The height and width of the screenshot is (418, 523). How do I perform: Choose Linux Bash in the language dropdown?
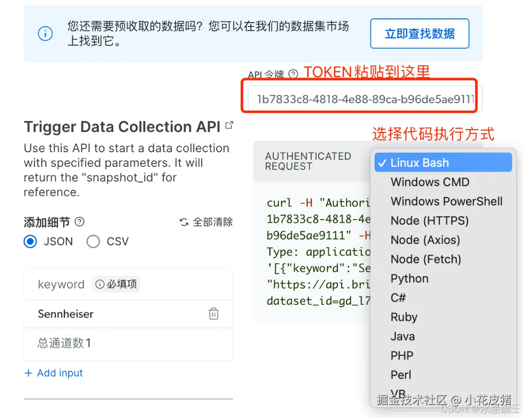coord(443,163)
